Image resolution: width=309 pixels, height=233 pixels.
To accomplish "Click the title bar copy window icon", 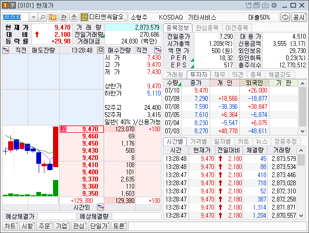I will [256, 5].
